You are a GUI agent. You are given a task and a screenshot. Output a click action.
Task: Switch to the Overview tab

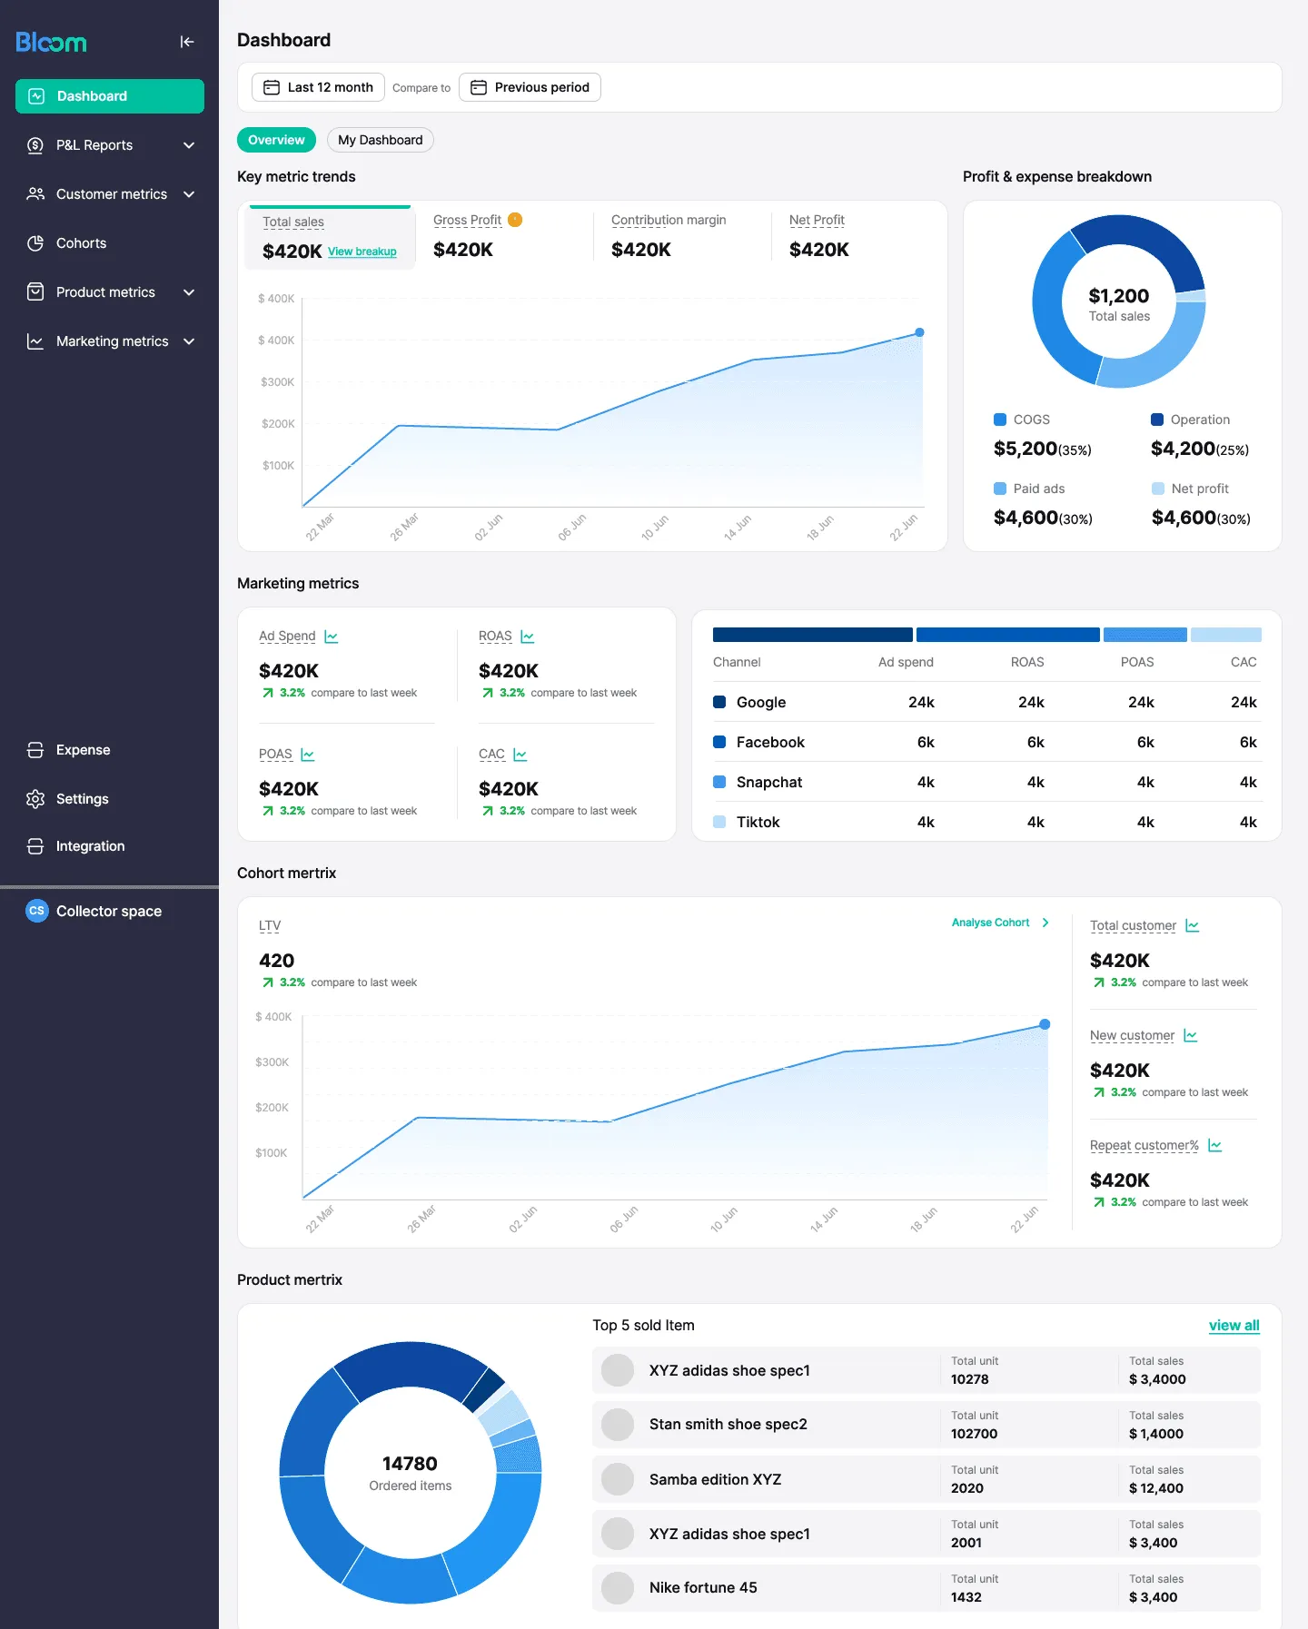coord(276,140)
